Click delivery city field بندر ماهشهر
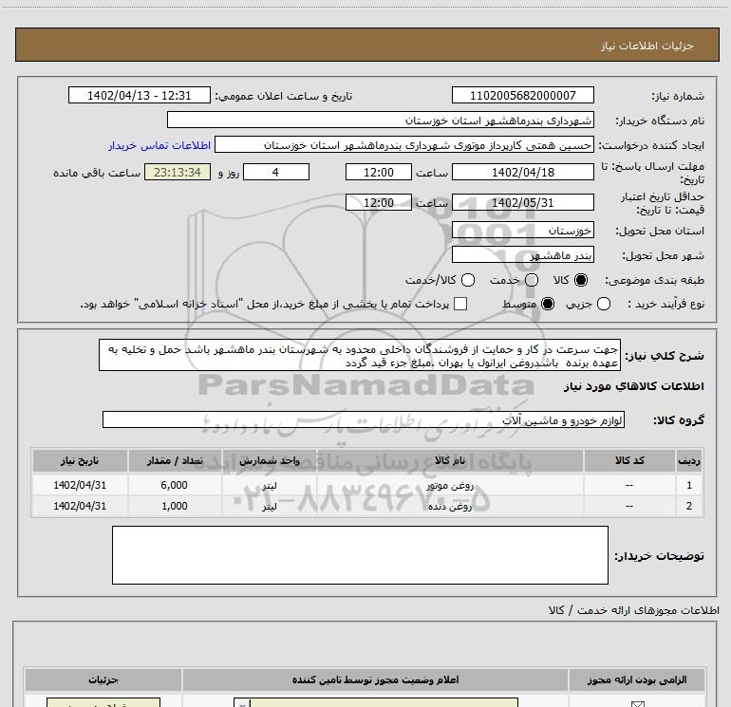 pyautogui.click(x=522, y=254)
